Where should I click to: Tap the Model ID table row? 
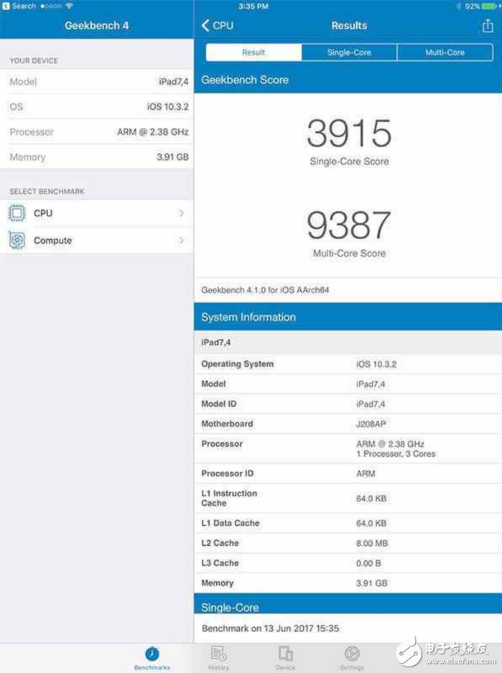[x=348, y=404]
